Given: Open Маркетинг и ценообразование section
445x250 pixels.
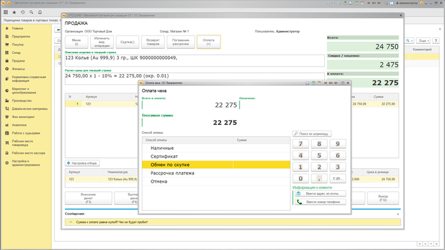Looking at the screenshot, I should (x=24, y=91).
